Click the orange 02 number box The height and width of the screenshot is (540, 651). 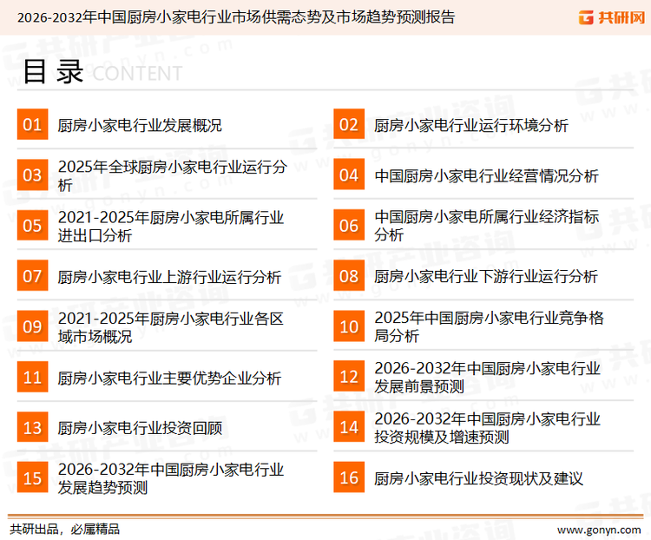pyautogui.click(x=349, y=124)
